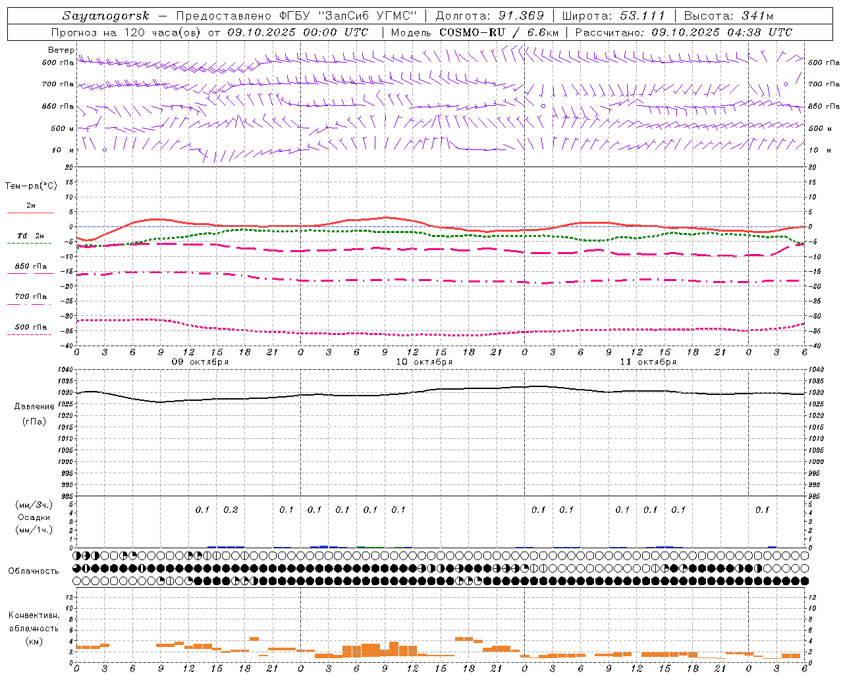Click 'Рассчитано: 09.10.2025 04:38 UTC' timestamp
The width and height of the screenshot is (843, 674).
tap(684, 32)
